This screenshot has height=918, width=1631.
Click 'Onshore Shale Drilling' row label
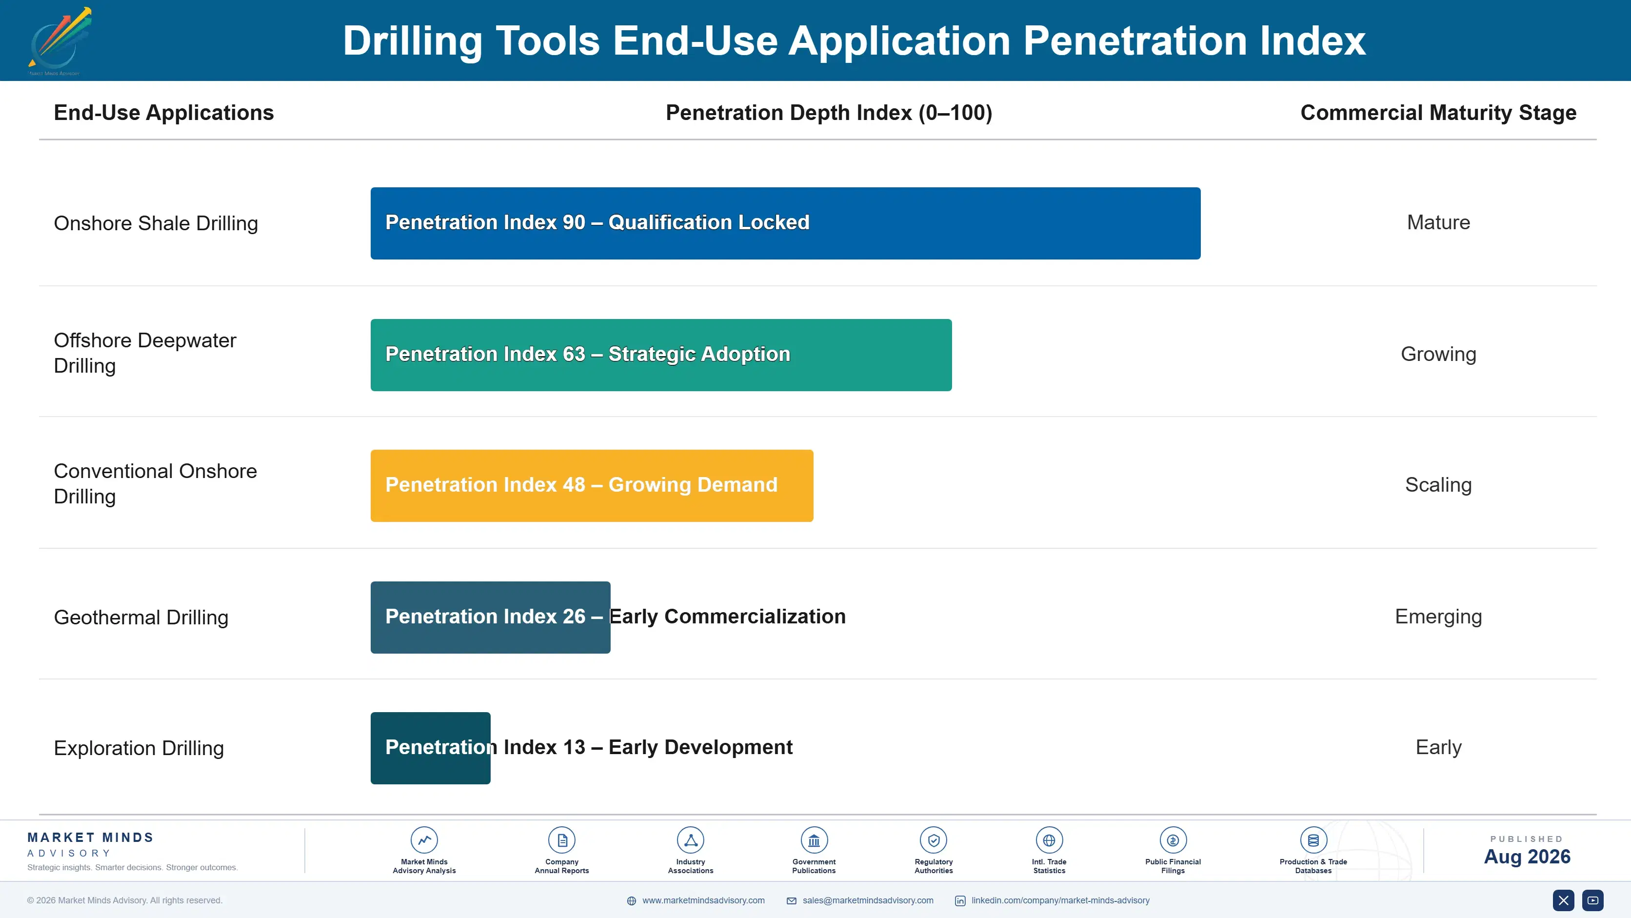pos(156,223)
